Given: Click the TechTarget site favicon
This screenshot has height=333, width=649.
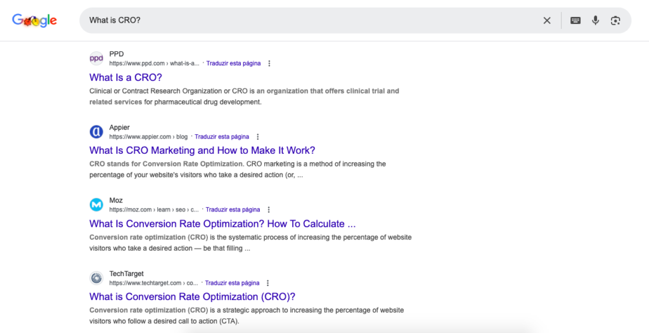Looking at the screenshot, I should pos(96,278).
